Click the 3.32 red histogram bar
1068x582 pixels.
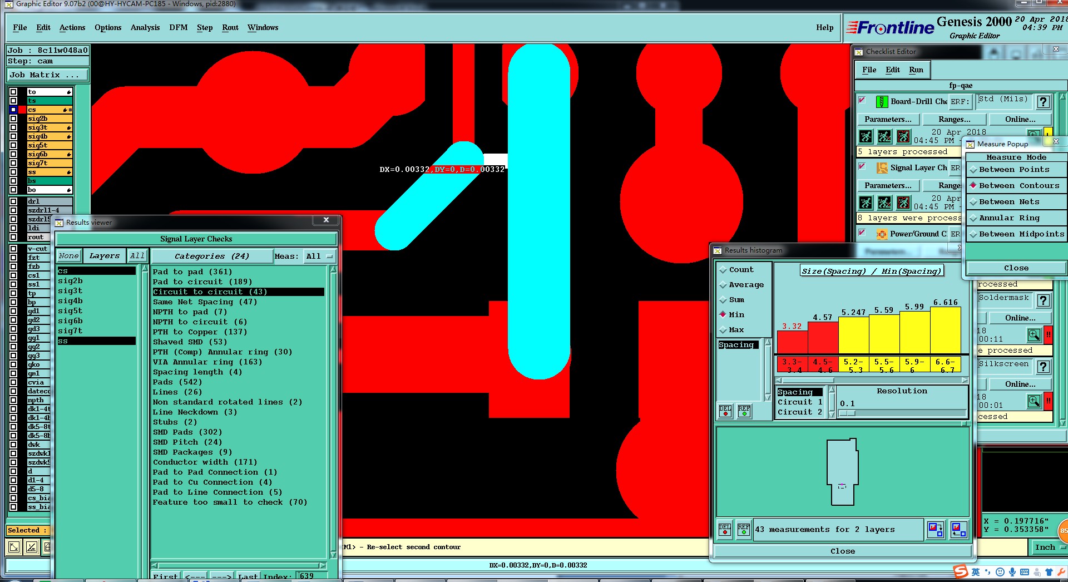tap(792, 342)
